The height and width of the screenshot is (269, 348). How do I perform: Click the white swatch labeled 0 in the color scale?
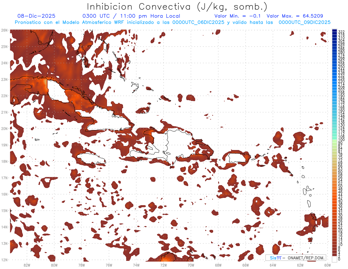tap(335, 259)
